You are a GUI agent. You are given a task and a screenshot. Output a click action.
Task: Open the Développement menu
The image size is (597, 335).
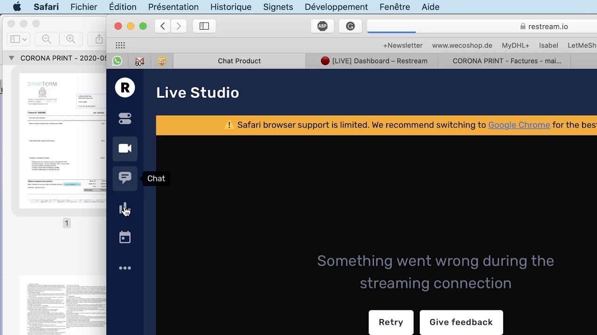coord(336,7)
